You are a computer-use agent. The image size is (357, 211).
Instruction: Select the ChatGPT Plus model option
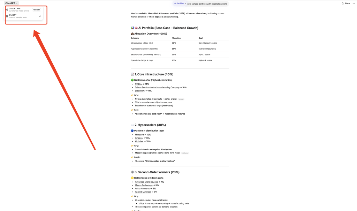(x=24, y=9)
